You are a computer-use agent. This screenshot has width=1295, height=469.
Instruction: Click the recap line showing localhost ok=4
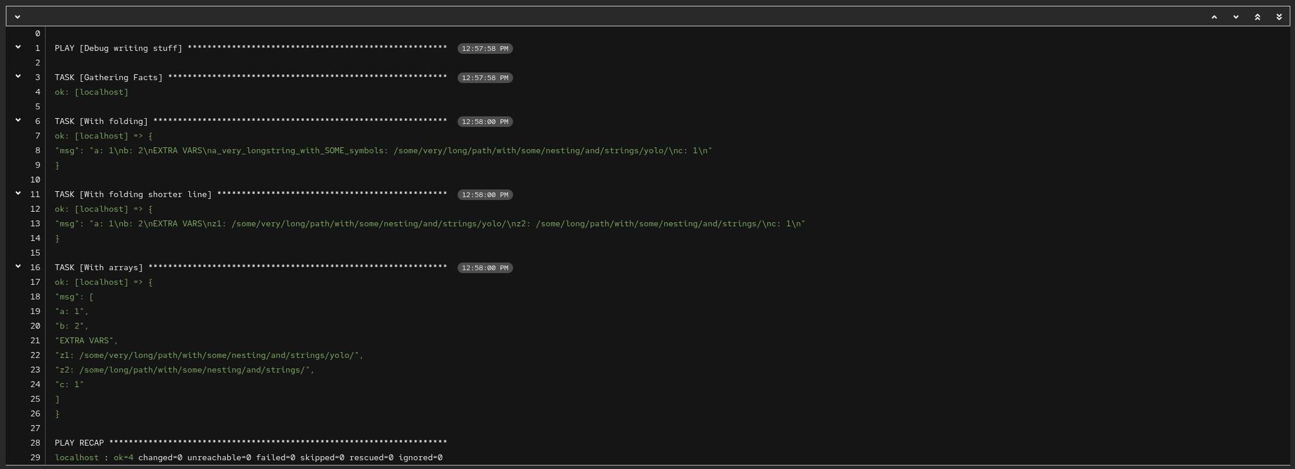(x=248, y=457)
